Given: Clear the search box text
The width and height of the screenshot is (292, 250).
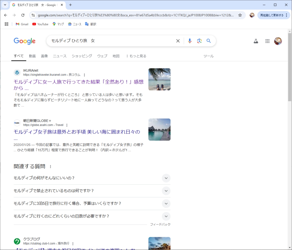Looking at the screenshot, I should coord(178,41).
